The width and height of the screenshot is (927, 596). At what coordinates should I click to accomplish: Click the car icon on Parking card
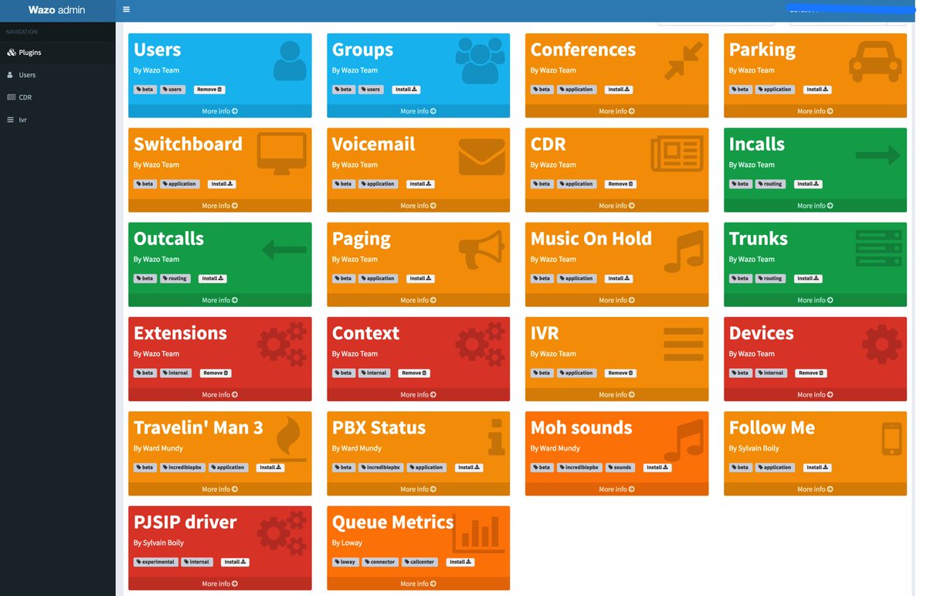(x=875, y=61)
